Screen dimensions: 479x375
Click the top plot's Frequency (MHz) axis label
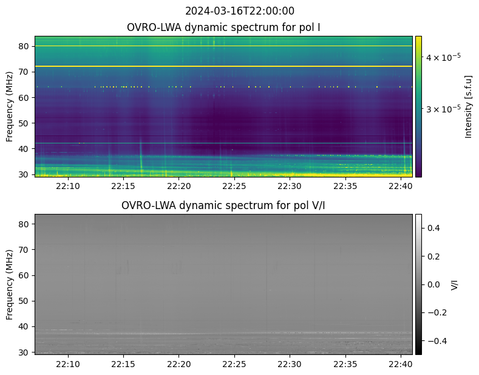click(10, 106)
